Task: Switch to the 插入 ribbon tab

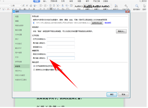Action: 45,1
